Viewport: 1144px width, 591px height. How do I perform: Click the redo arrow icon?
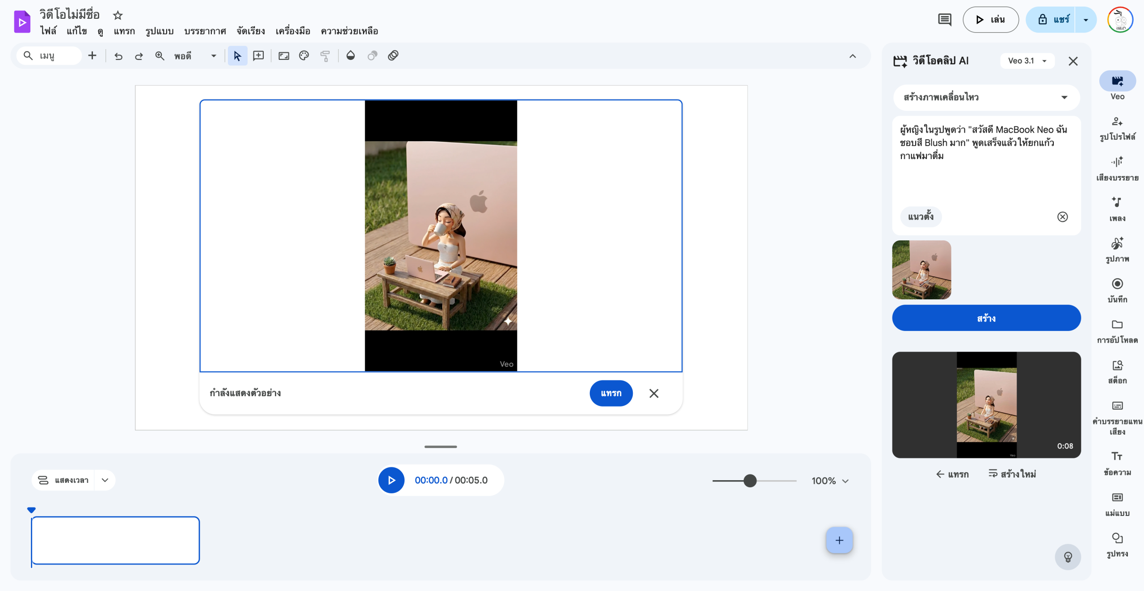coord(139,56)
